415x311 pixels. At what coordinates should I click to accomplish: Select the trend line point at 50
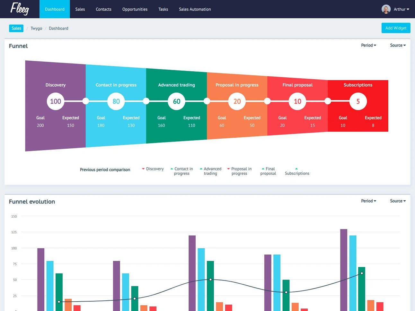210,280
